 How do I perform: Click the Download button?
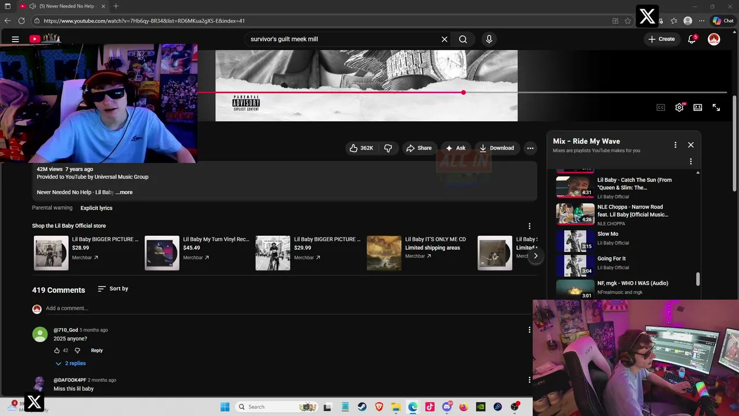[x=497, y=148]
